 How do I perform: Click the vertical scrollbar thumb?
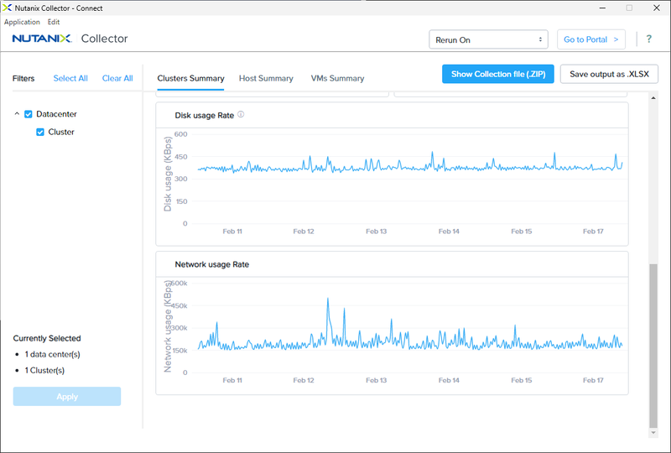(x=653, y=346)
